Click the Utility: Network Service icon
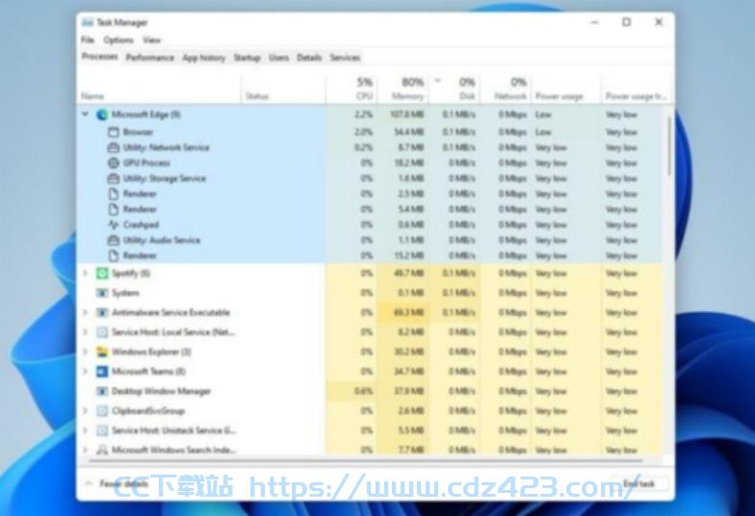This screenshot has width=755, height=516. [114, 147]
